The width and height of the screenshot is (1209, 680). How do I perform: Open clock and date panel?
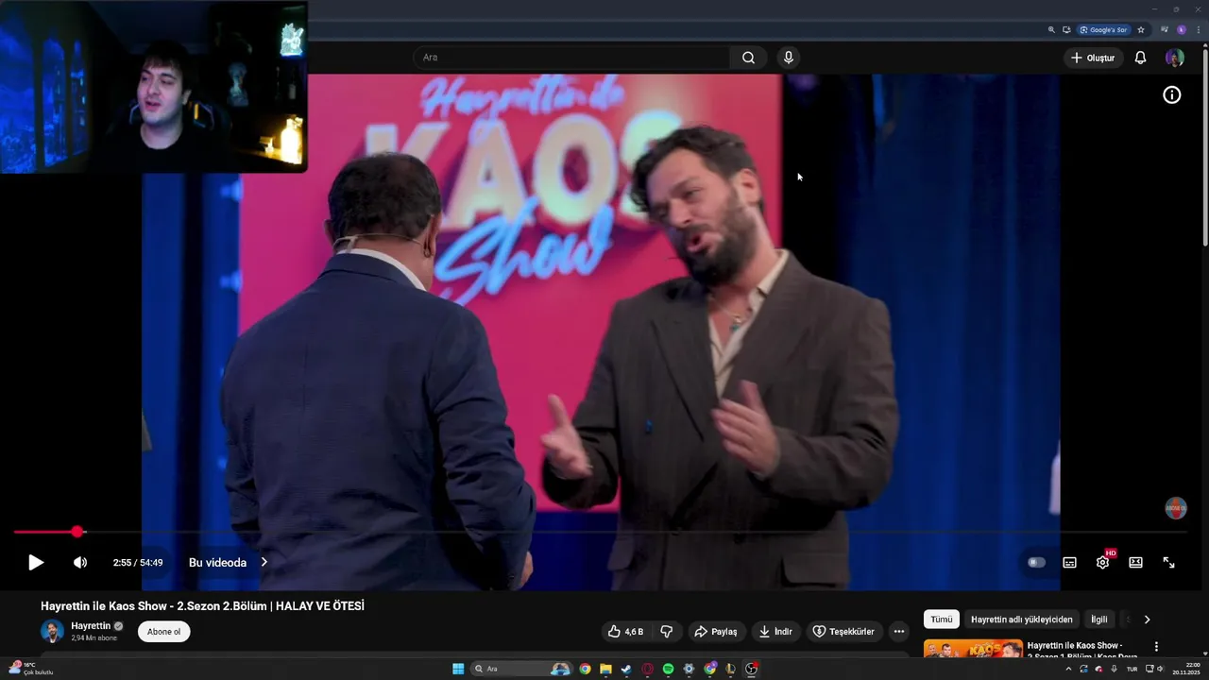[1186, 669]
